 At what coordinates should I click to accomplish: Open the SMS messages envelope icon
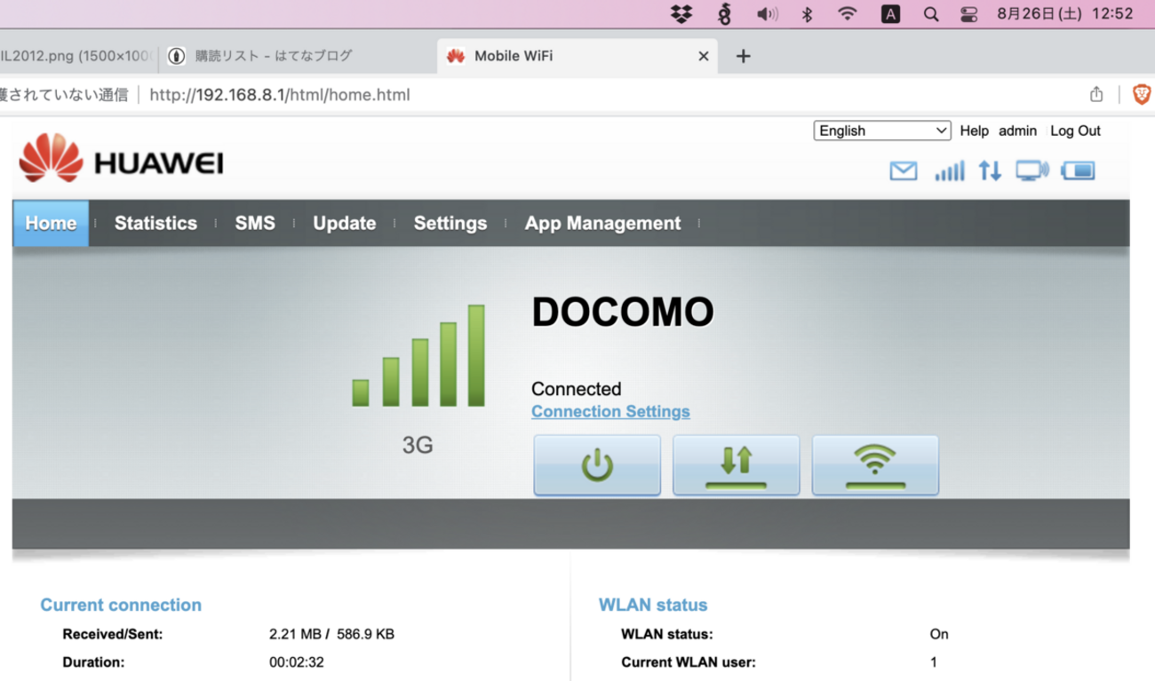pyautogui.click(x=903, y=170)
